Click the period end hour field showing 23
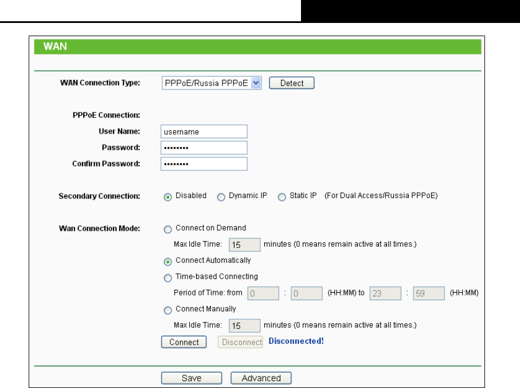 pyautogui.click(x=385, y=293)
